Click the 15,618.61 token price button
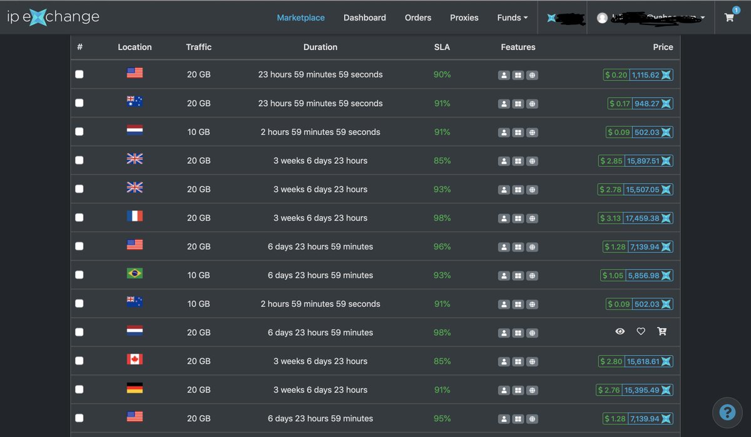Screen dimensions: 751x437 click(x=649, y=362)
